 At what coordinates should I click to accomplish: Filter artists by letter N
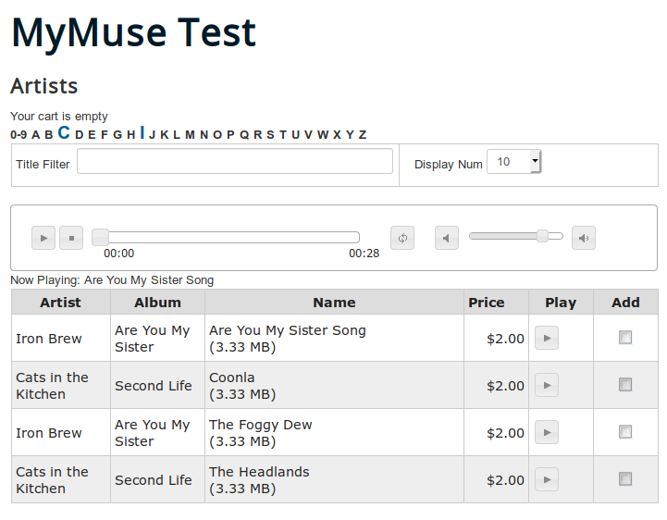(204, 135)
